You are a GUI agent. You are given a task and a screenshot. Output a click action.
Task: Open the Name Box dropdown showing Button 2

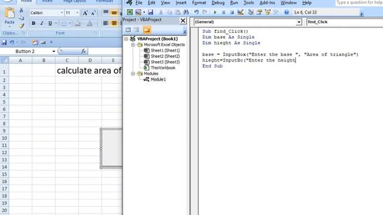click(x=54, y=51)
